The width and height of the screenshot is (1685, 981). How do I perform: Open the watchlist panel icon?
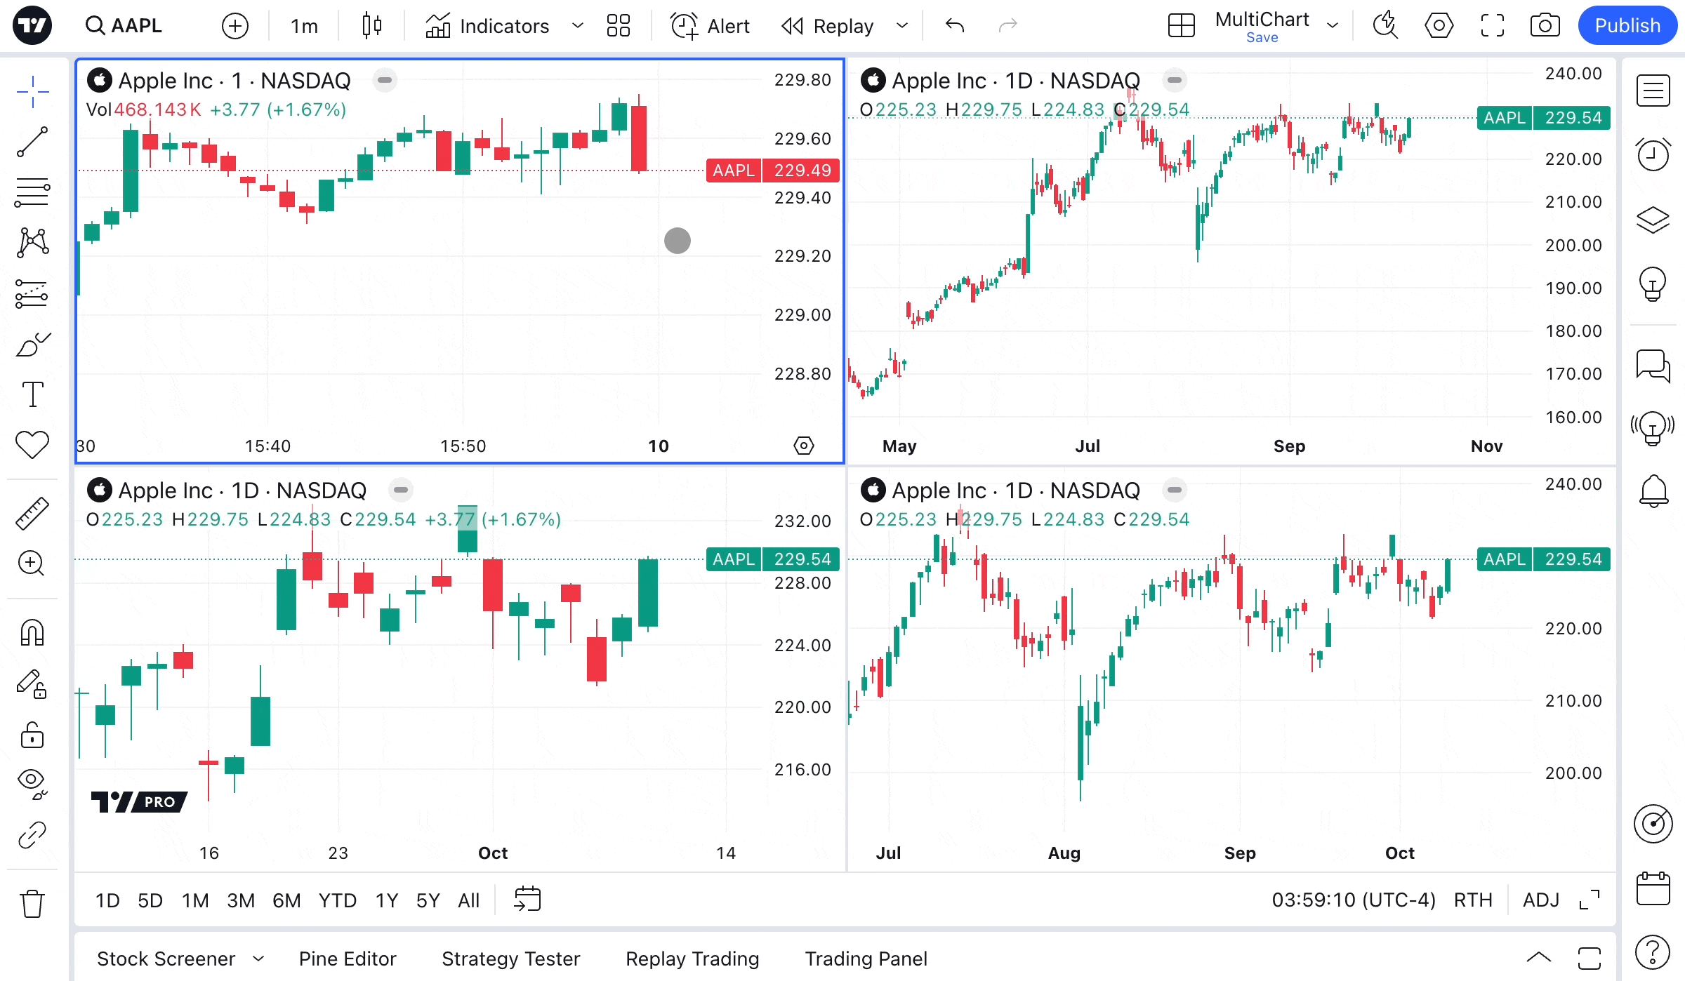coord(1653,91)
